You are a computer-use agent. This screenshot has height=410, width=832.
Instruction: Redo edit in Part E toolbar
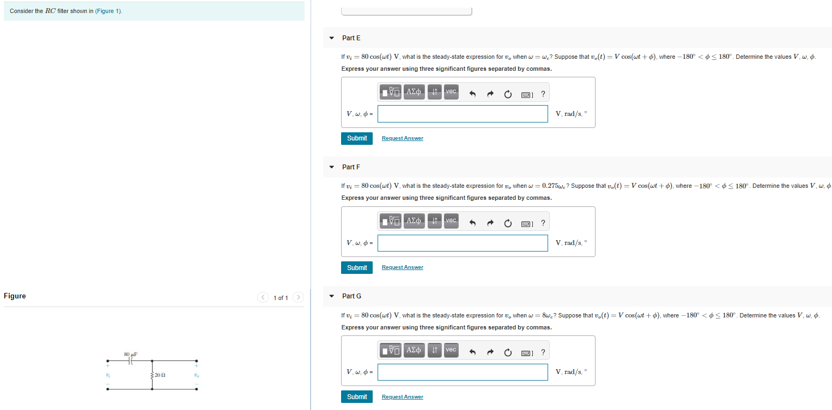[490, 94]
